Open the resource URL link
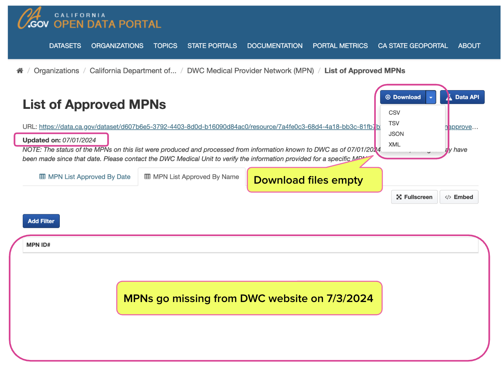 (209, 127)
